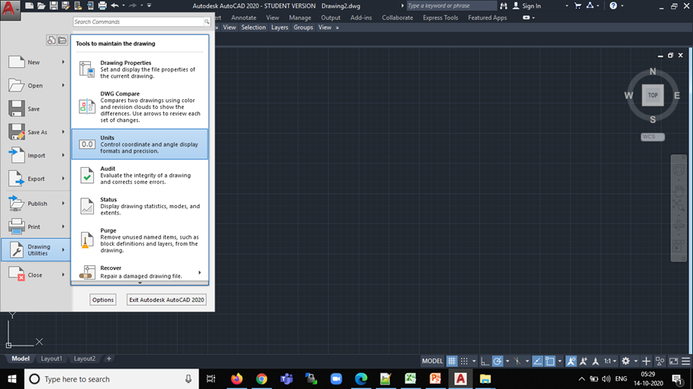Click the menu scroll-down arrow below Recover
Screen dimensions: 693x389
click(140, 283)
